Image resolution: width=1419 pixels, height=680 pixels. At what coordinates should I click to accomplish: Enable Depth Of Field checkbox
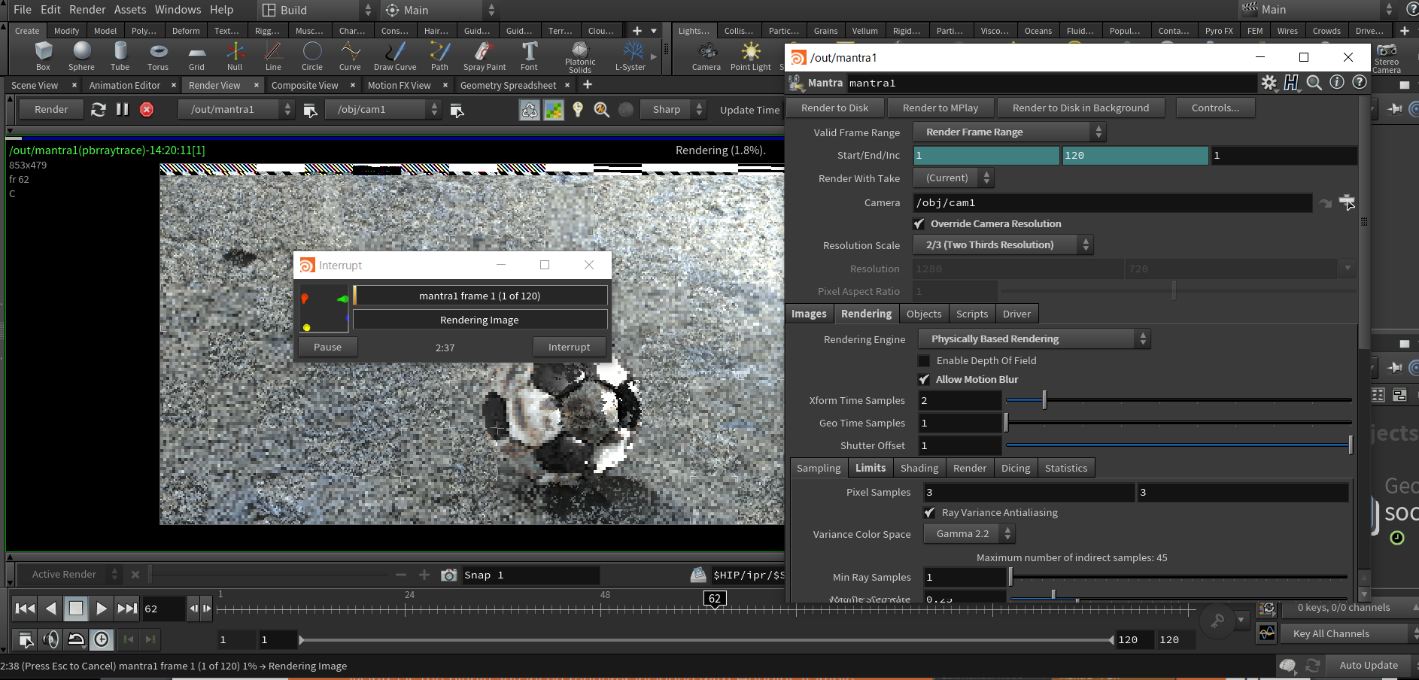924,361
